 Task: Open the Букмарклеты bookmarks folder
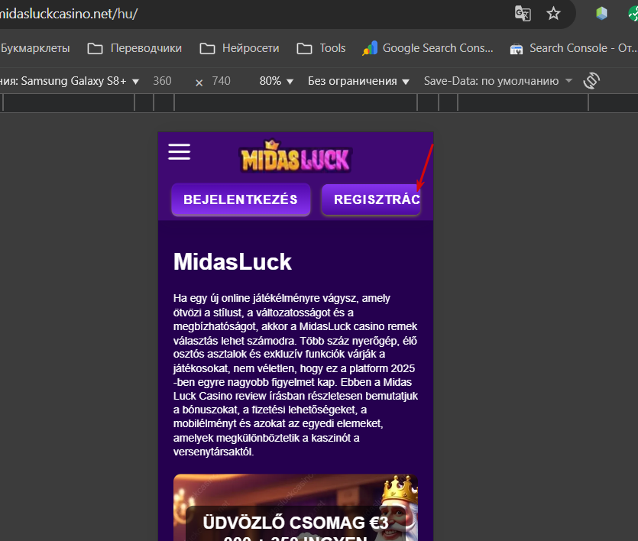point(35,48)
